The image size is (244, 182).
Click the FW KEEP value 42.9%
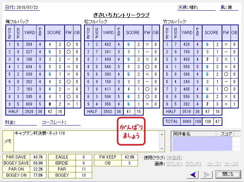click(x=130, y=157)
